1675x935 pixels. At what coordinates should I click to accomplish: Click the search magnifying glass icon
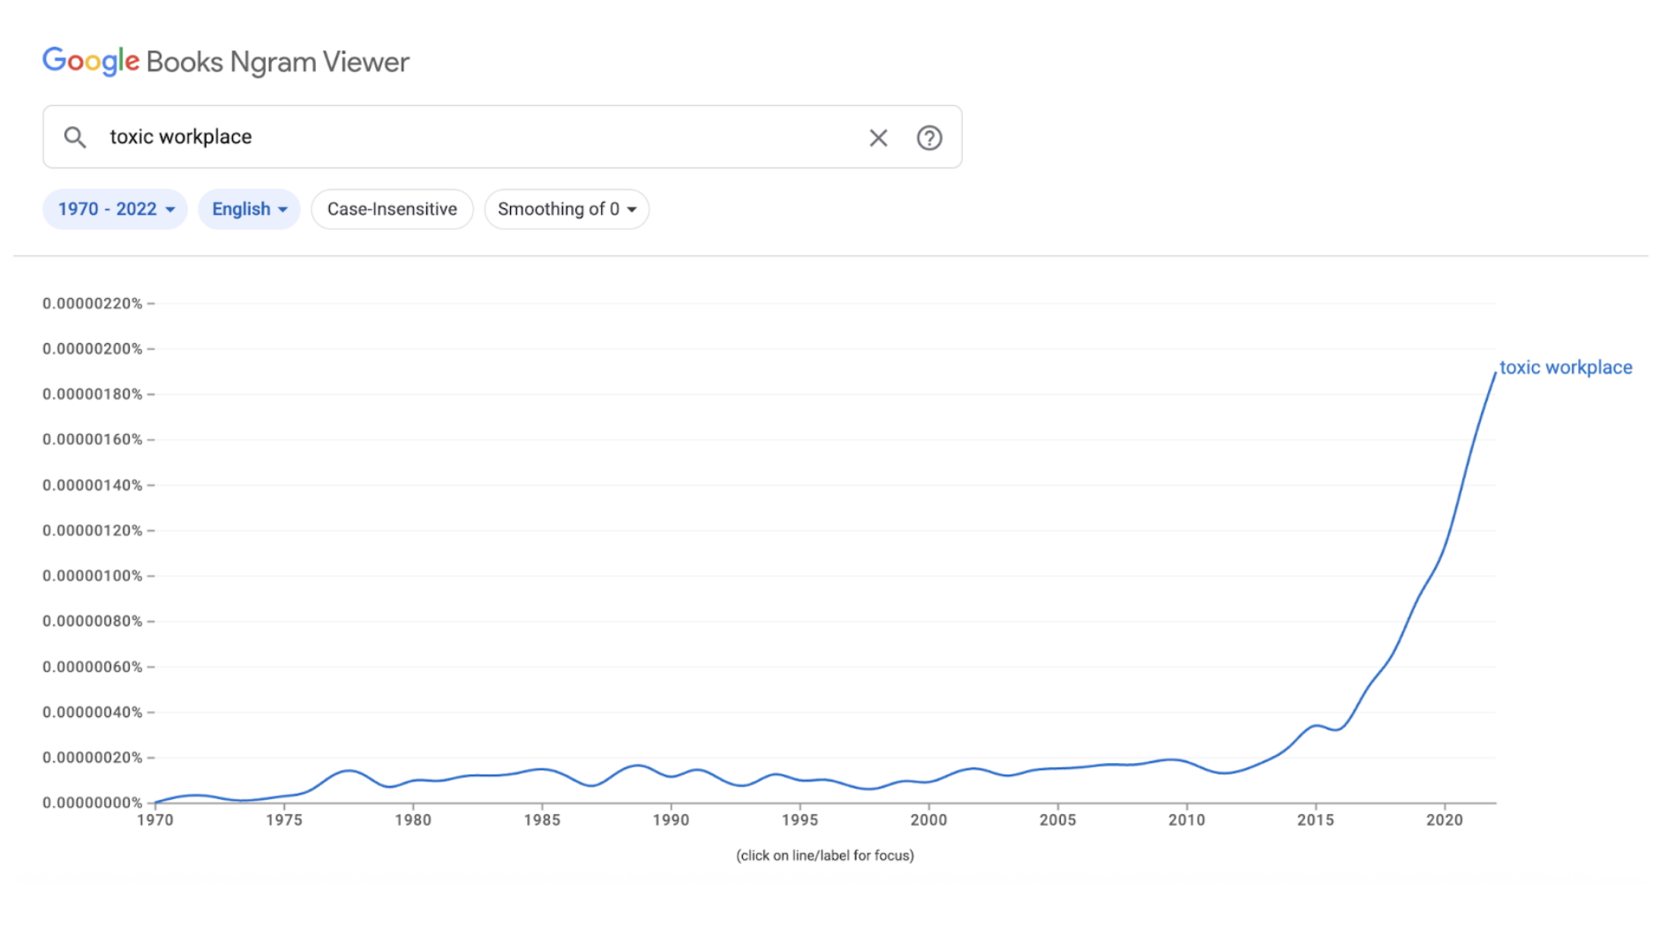[75, 137]
